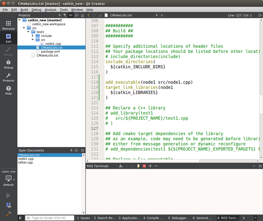The width and height of the screenshot is (263, 221).
Task: Go forward in editor history
Action: (x=94, y=15)
